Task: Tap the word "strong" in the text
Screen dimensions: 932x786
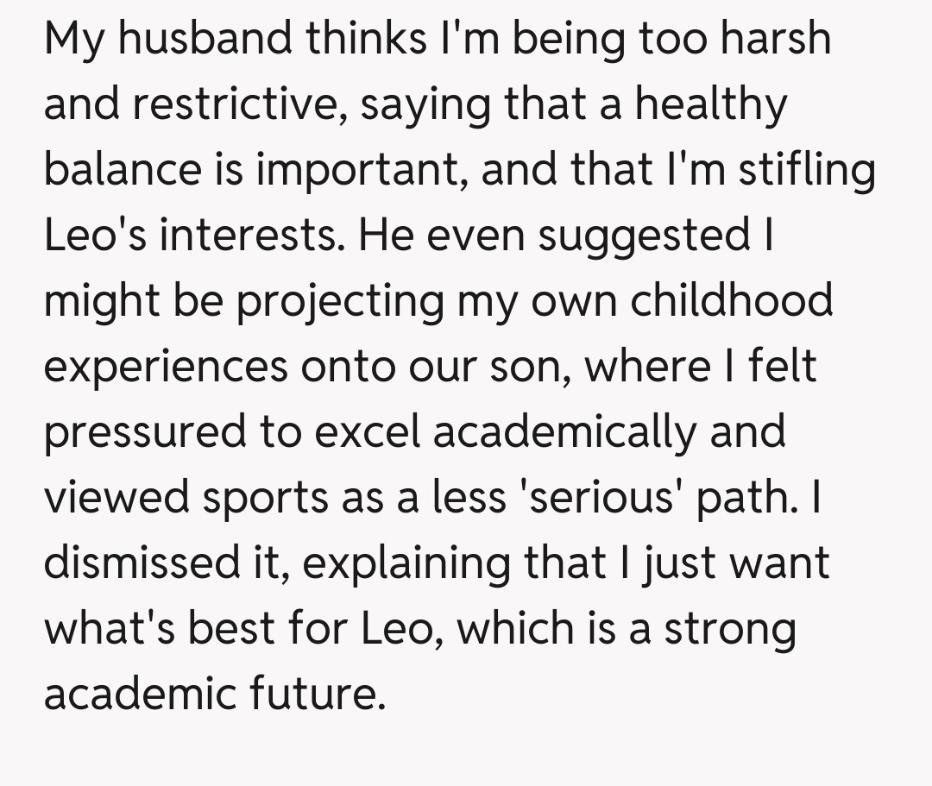Action: click(x=729, y=628)
